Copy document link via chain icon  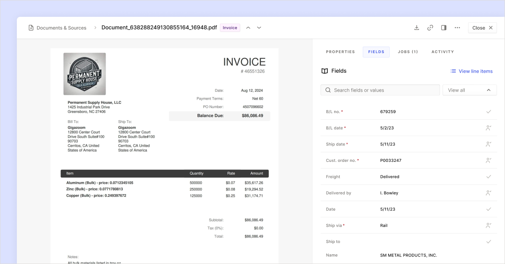430,28
